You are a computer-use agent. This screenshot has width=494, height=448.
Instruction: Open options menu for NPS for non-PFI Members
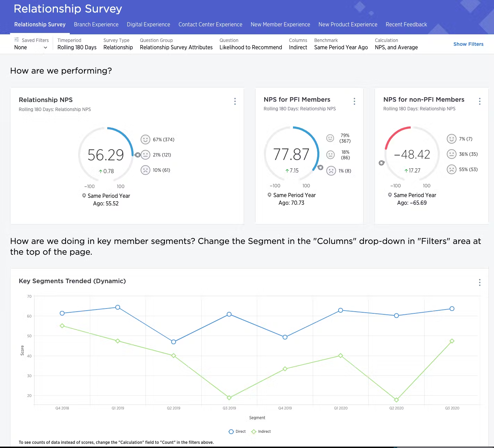[x=479, y=101]
